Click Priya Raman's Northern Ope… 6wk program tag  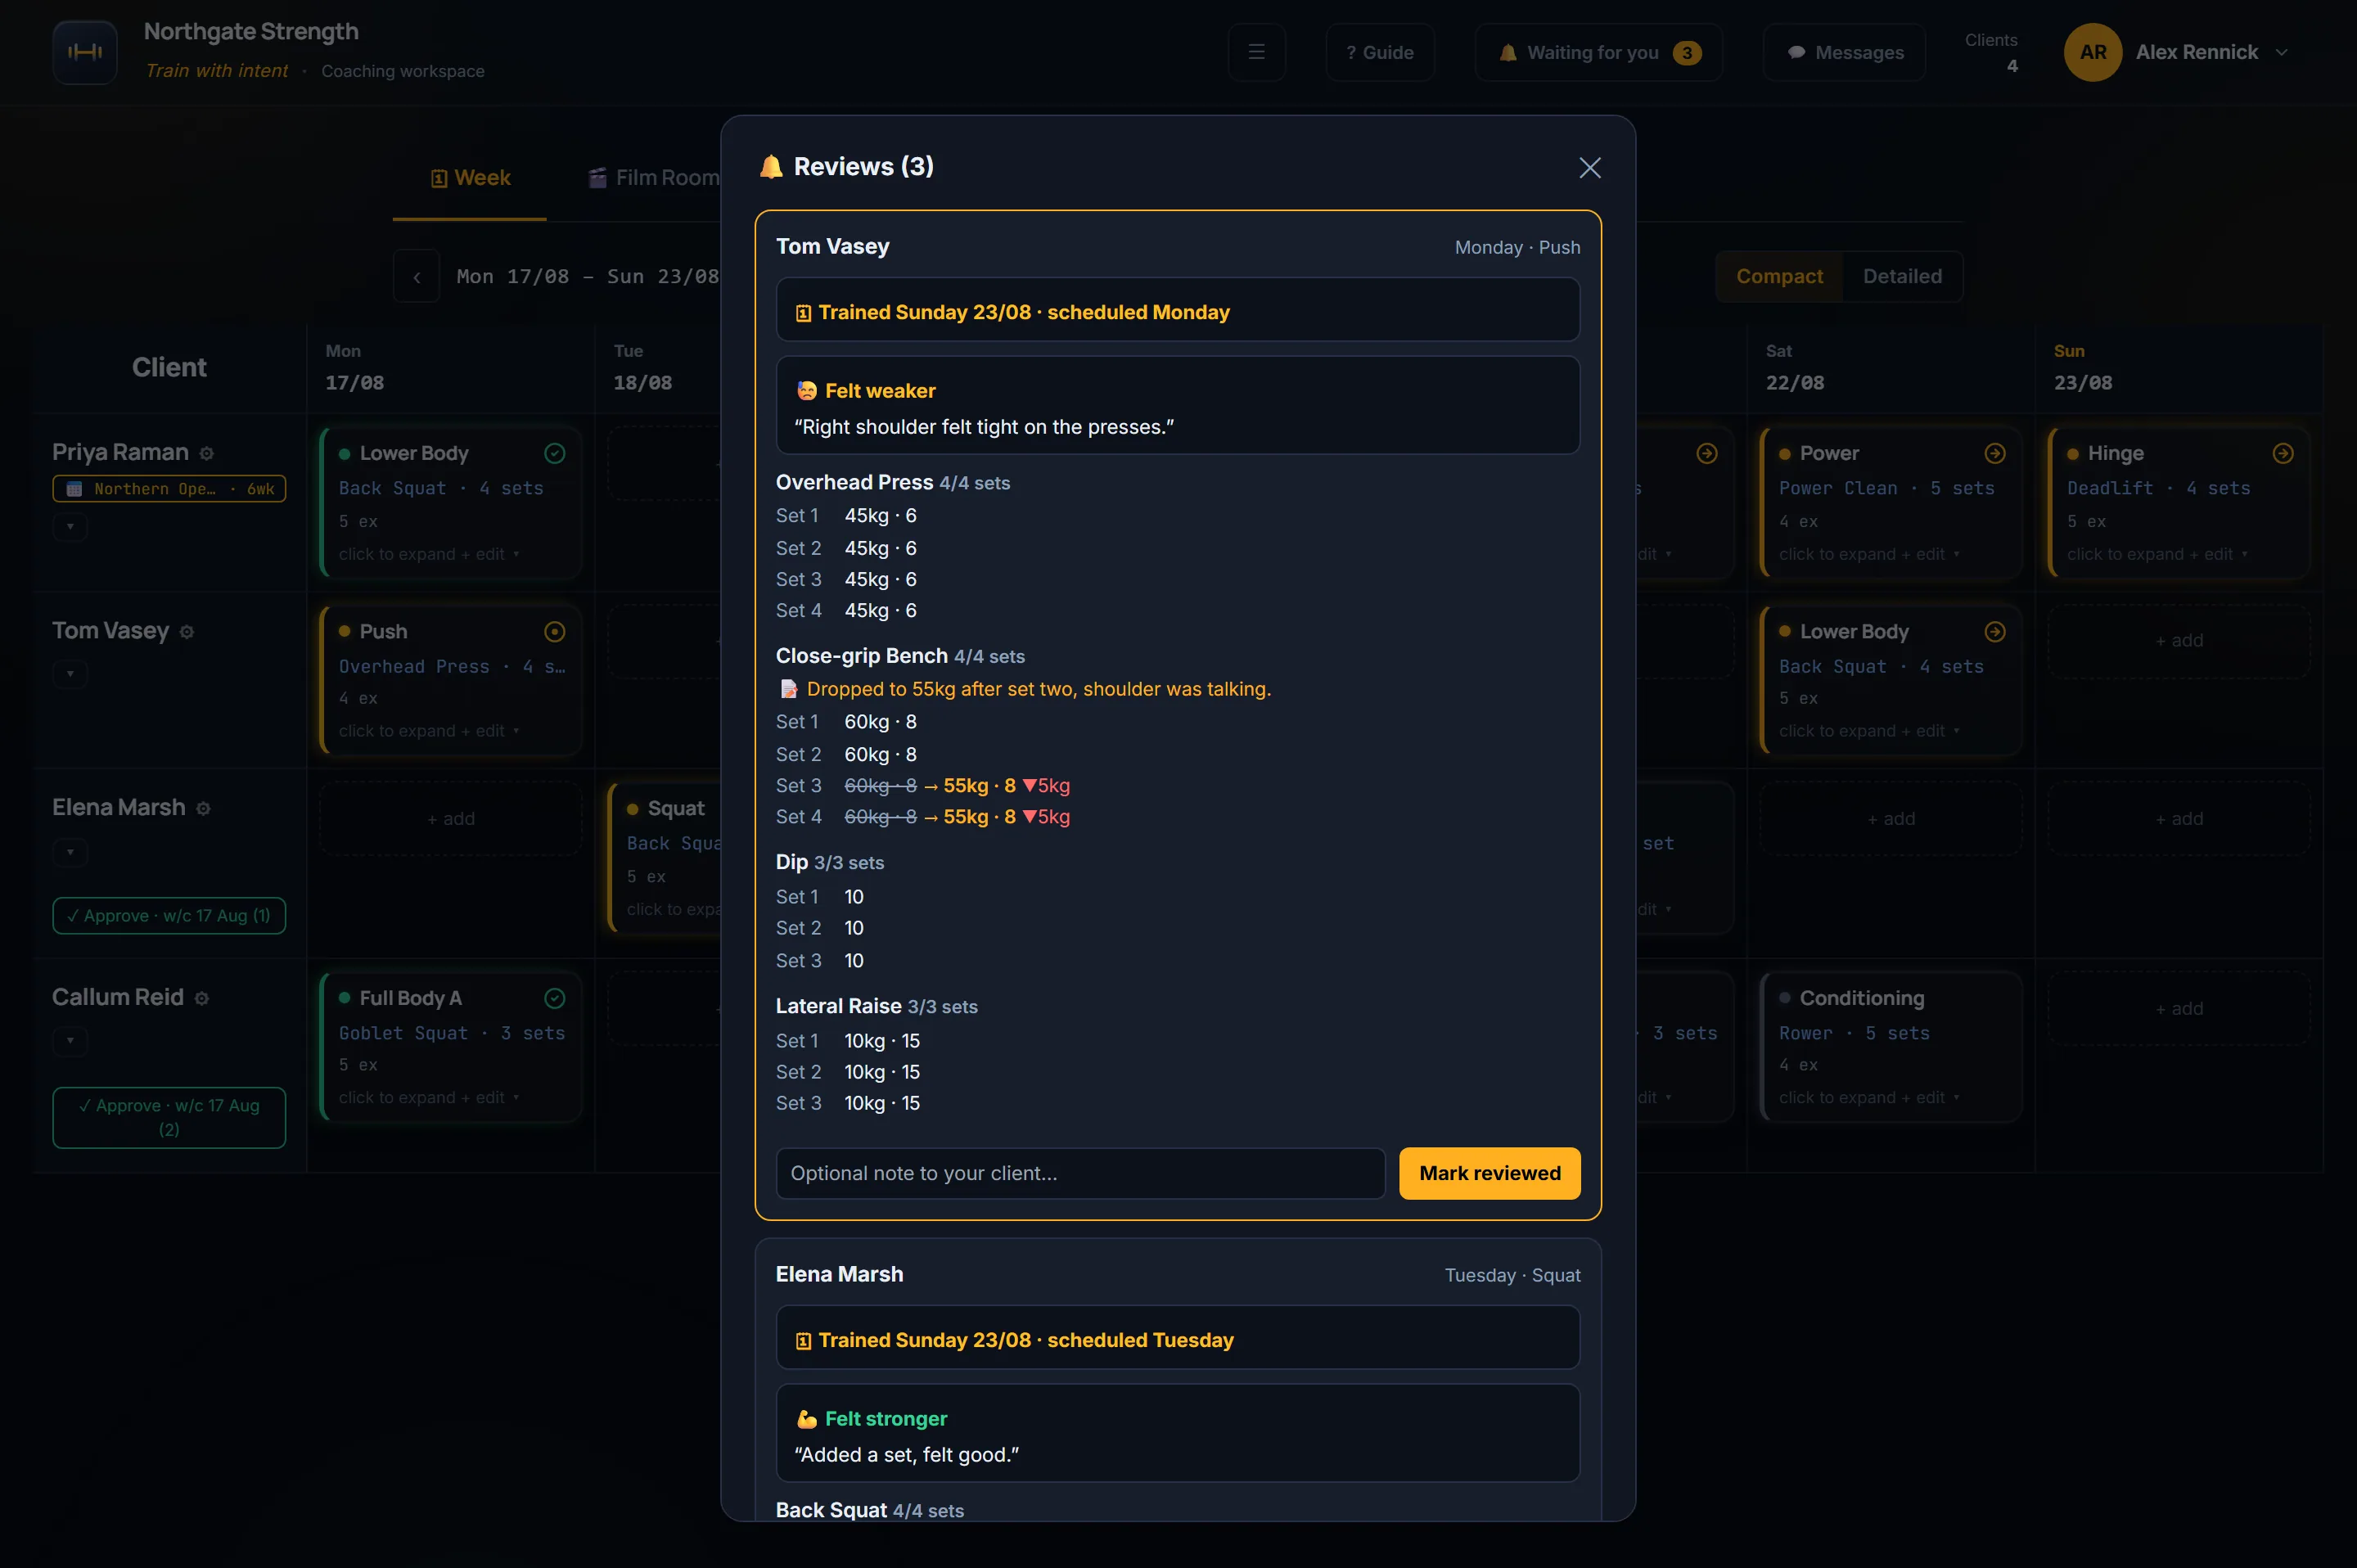(169, 489)
